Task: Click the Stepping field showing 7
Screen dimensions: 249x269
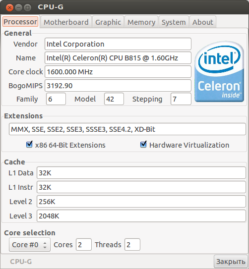Action: 181,99
